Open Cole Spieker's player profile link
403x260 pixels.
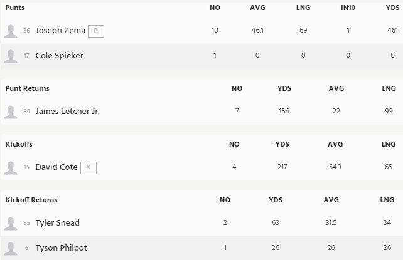(59, 56)
